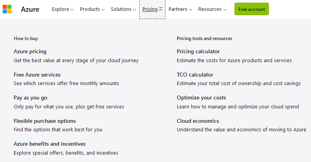Open the Azure pricing link
The height and width of the screenshot is (162, 311).
point(30,51)
